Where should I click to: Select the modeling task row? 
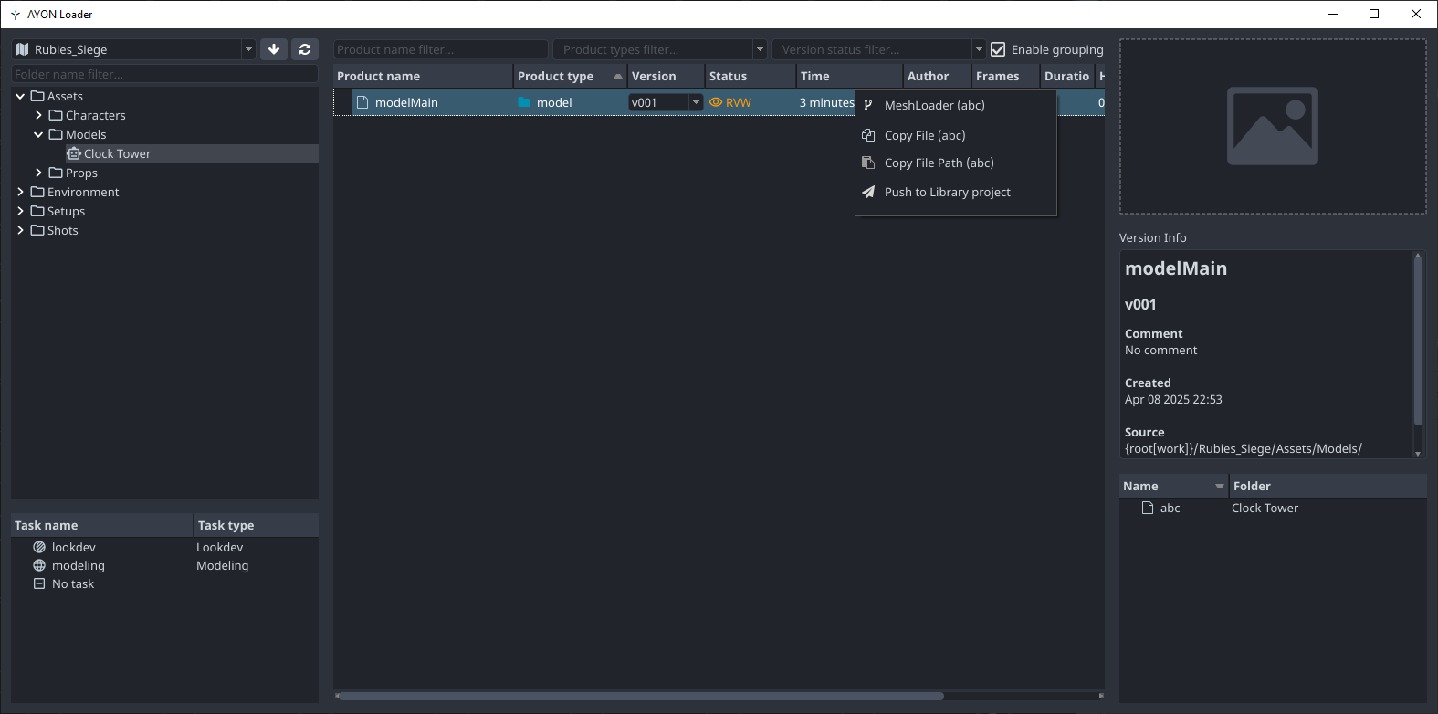coord(165,565)
